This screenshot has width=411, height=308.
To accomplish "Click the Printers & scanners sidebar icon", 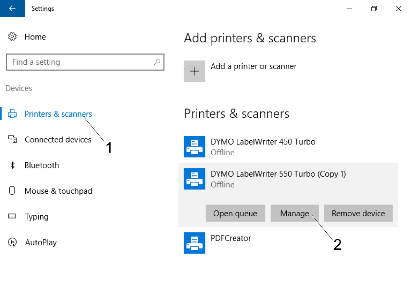I will pos(12,114).
